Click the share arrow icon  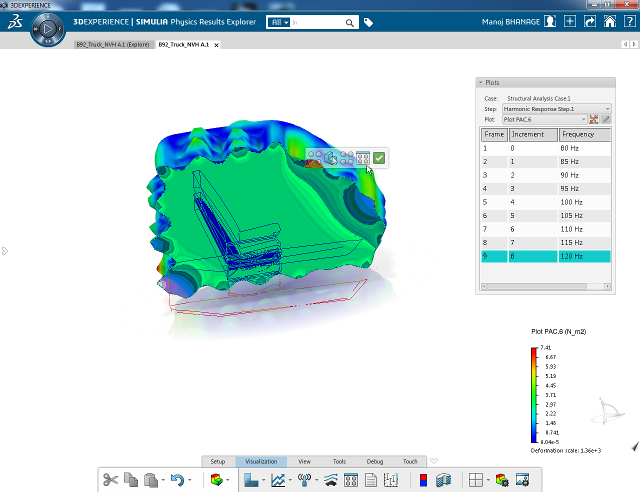click(590, 21)
